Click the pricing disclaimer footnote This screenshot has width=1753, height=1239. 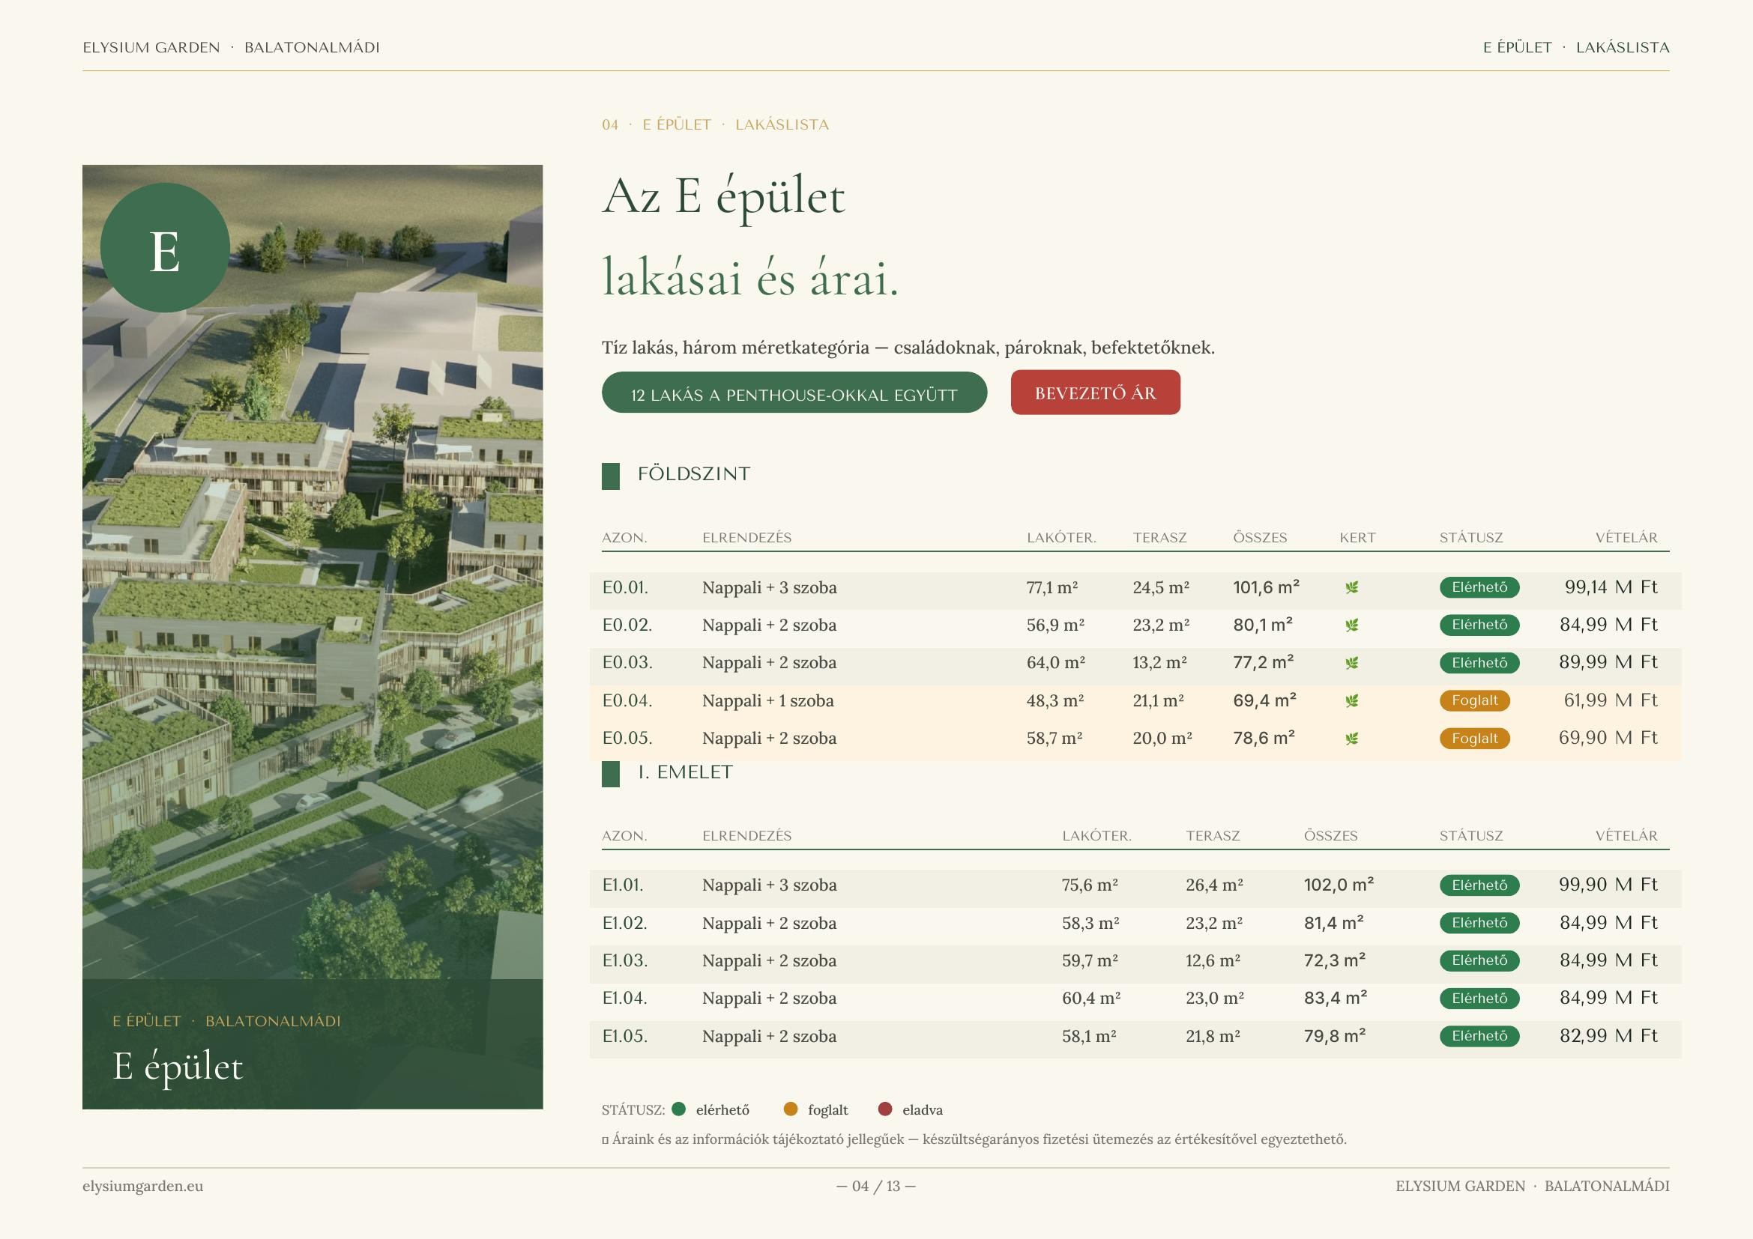(x=974, y=1139)
